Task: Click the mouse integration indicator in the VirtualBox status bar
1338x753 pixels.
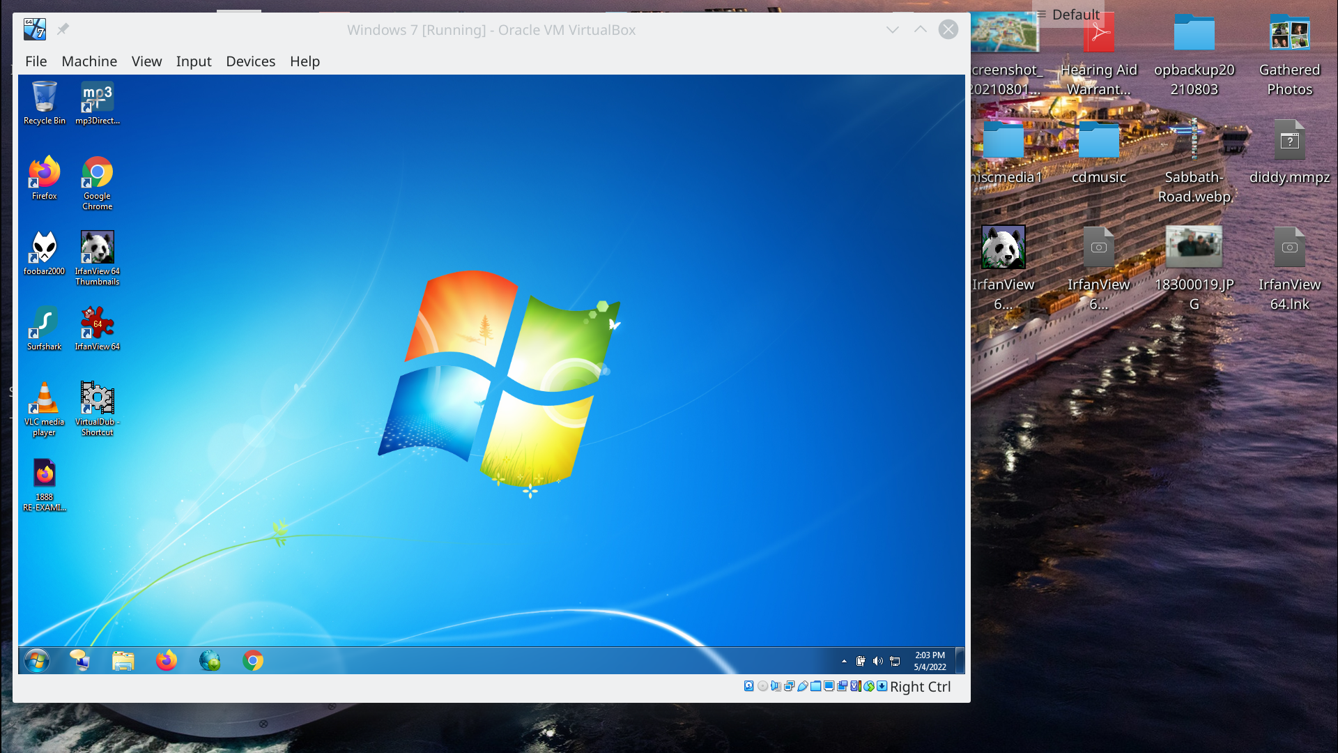Action: point(868,686)
